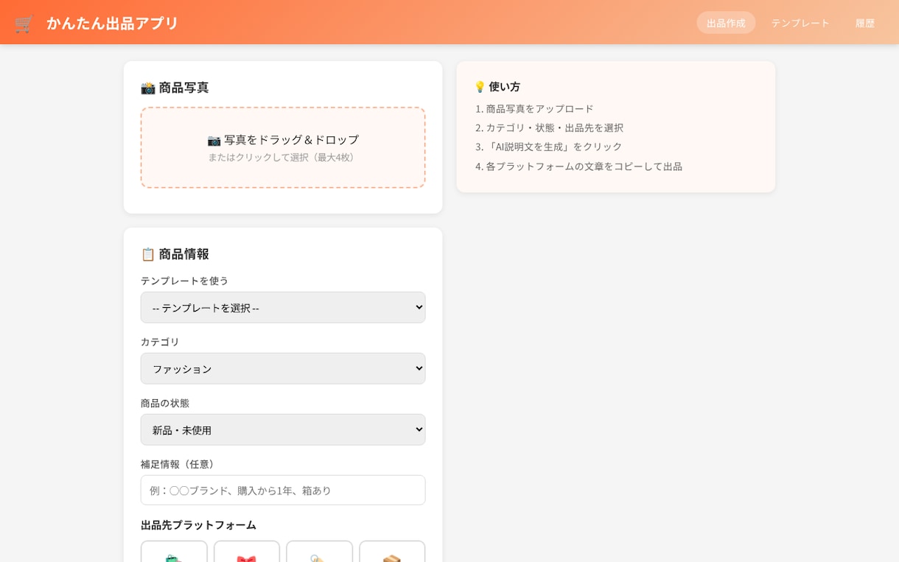Click the 出品先プラットフォーム heading
Screen dimensions: 899x562
[x=198, y=524]
